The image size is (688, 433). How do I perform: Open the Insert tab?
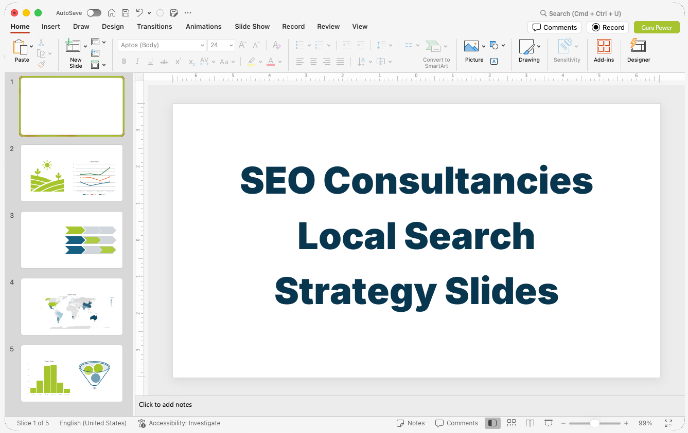pos(51,27)
